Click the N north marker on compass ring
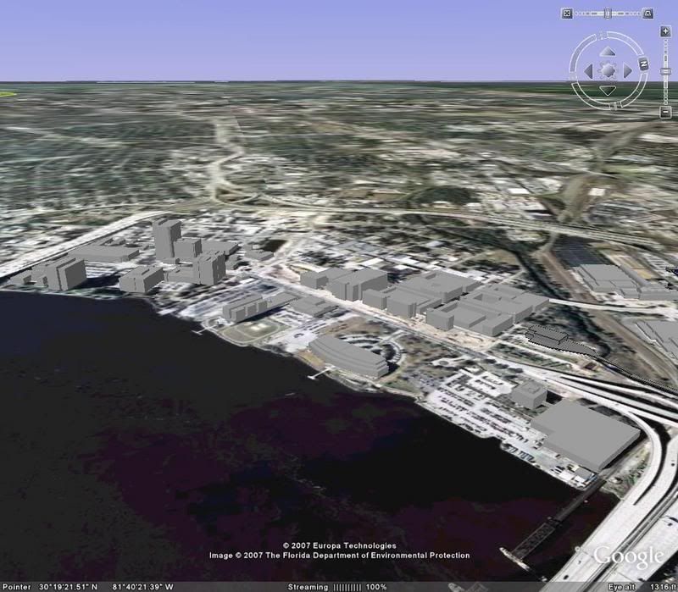Image resolution: width=678 pixels, height=592 pixels. (643, 64)
